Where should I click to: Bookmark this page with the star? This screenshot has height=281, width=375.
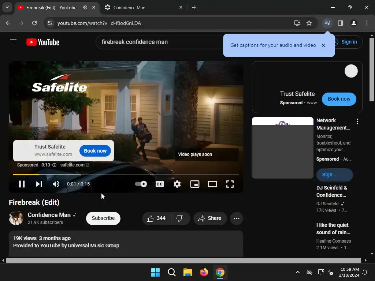pyautogui.click(x=309, y=23)
